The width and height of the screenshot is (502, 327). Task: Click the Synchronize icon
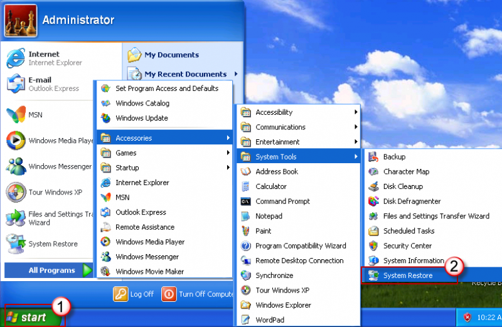[245, 276]
